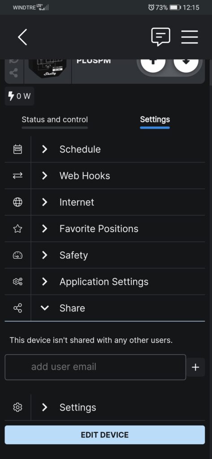Focus the add user email field
212x459 pixels.
point(95,367)
